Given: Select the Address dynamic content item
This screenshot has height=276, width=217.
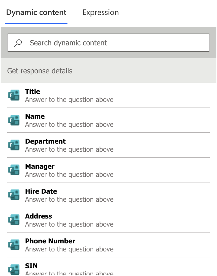Looking at the screenshot, I should point(108,220).
